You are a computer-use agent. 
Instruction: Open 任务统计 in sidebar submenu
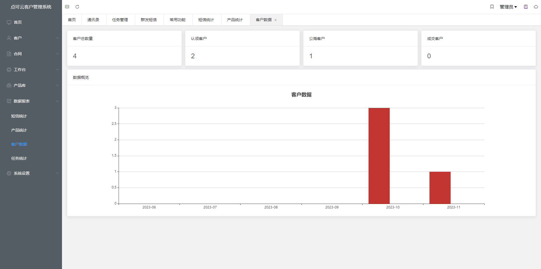point(19,158)
